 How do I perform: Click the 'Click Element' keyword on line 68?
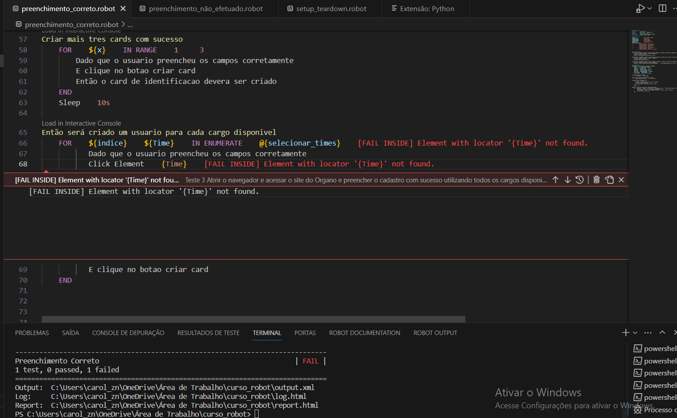coord(116,164)
